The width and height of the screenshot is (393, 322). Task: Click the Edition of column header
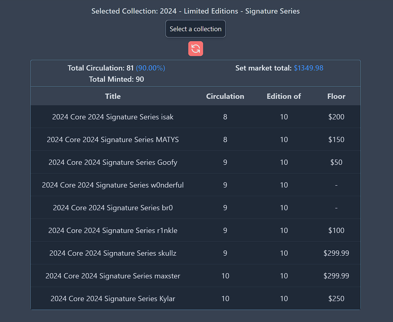pyautogui.click(x=284, y=96)
